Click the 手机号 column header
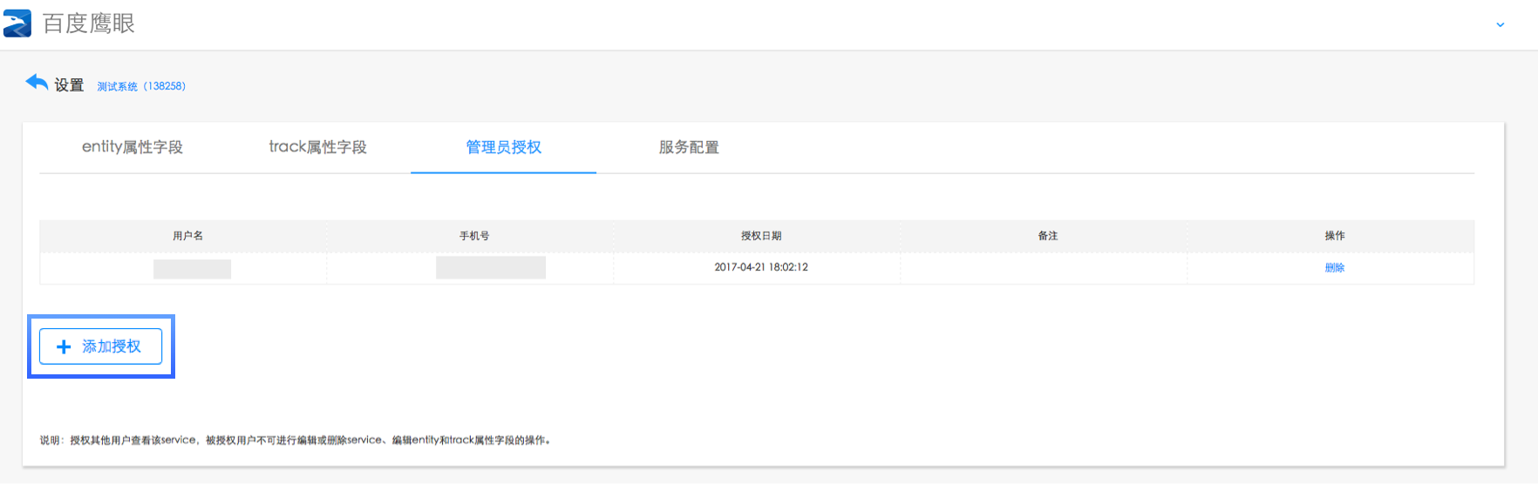 474,236
